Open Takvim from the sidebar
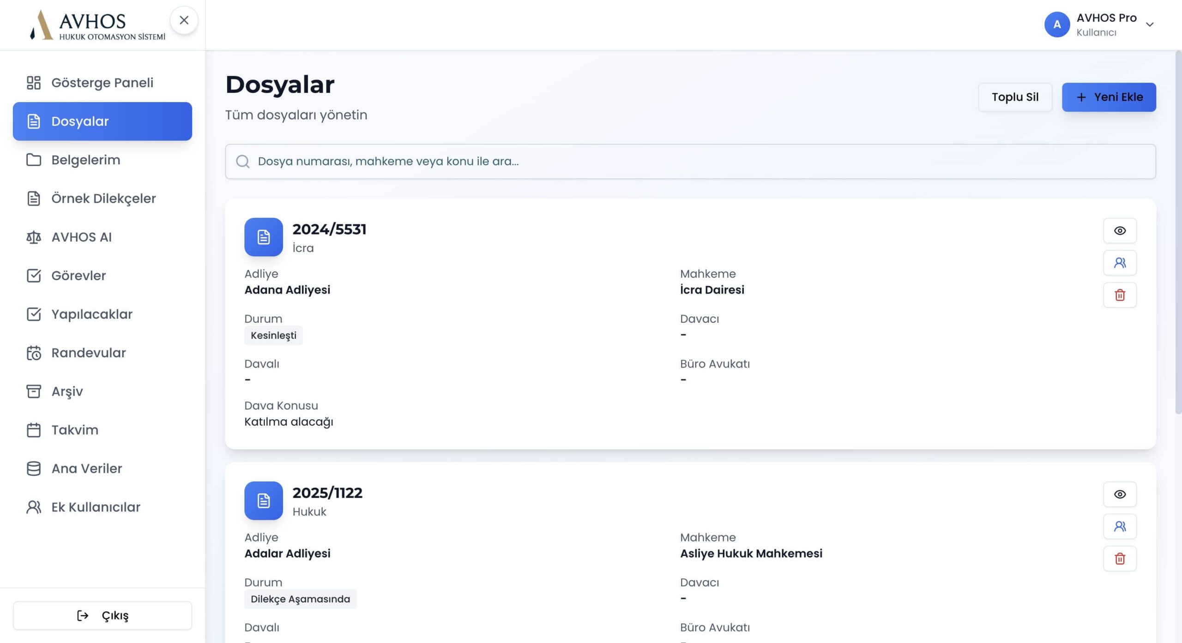Screen dimensions: 1182x643 [x=75, y=430]
